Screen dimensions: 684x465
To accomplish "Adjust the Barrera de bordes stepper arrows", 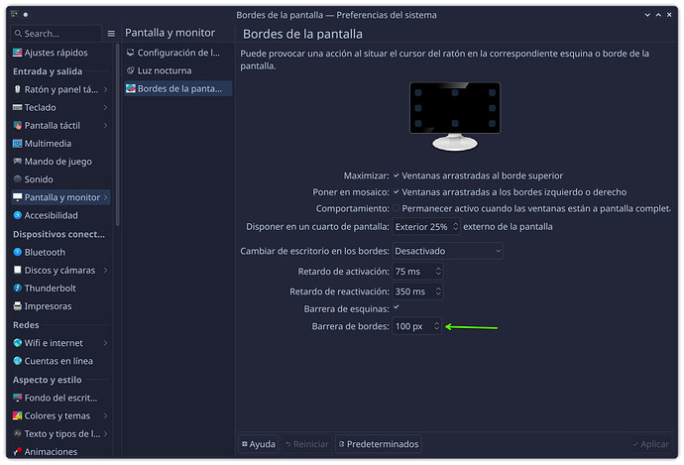I will point(436,326).
